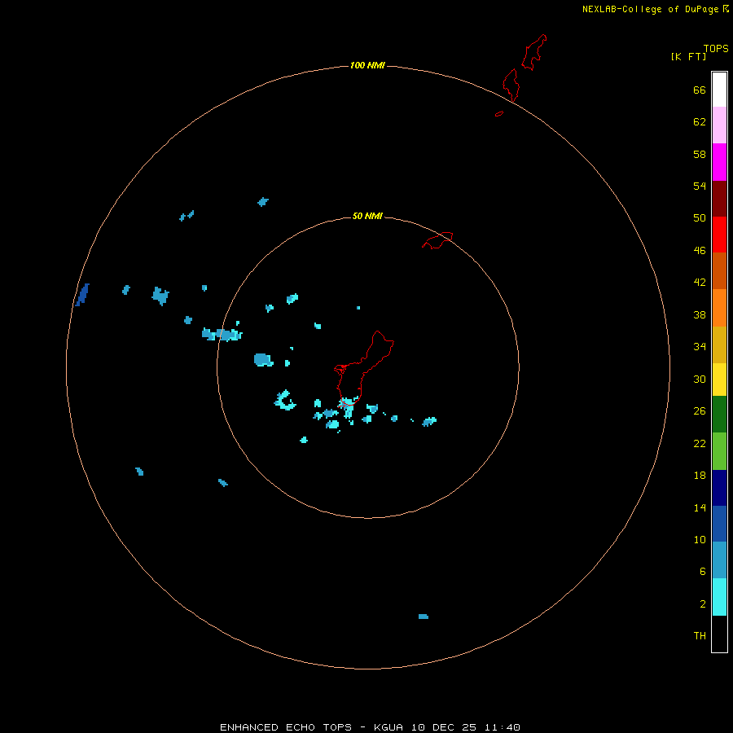This screenshot has width=733, height=733.
Task: Click the 'KGUA' station identifier text
Action: (x=390, y=727)
